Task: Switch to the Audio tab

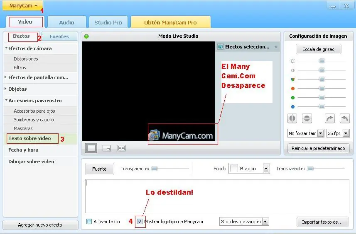Action: click(x=66, y=22)
